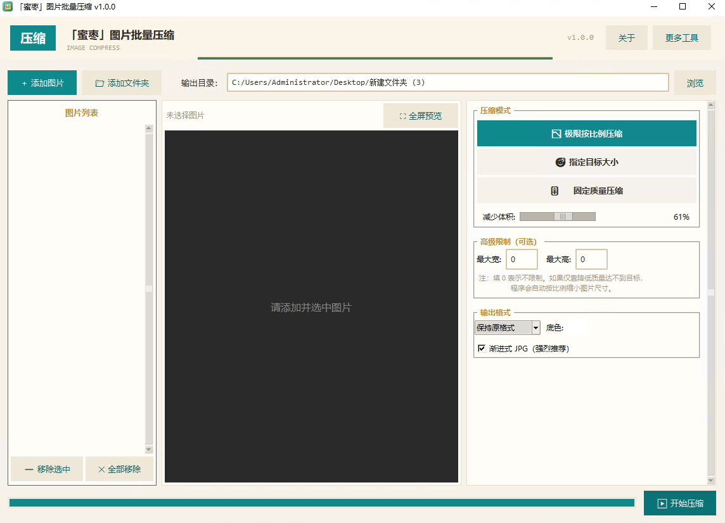Open the 关于 about button

coord(627,38)
